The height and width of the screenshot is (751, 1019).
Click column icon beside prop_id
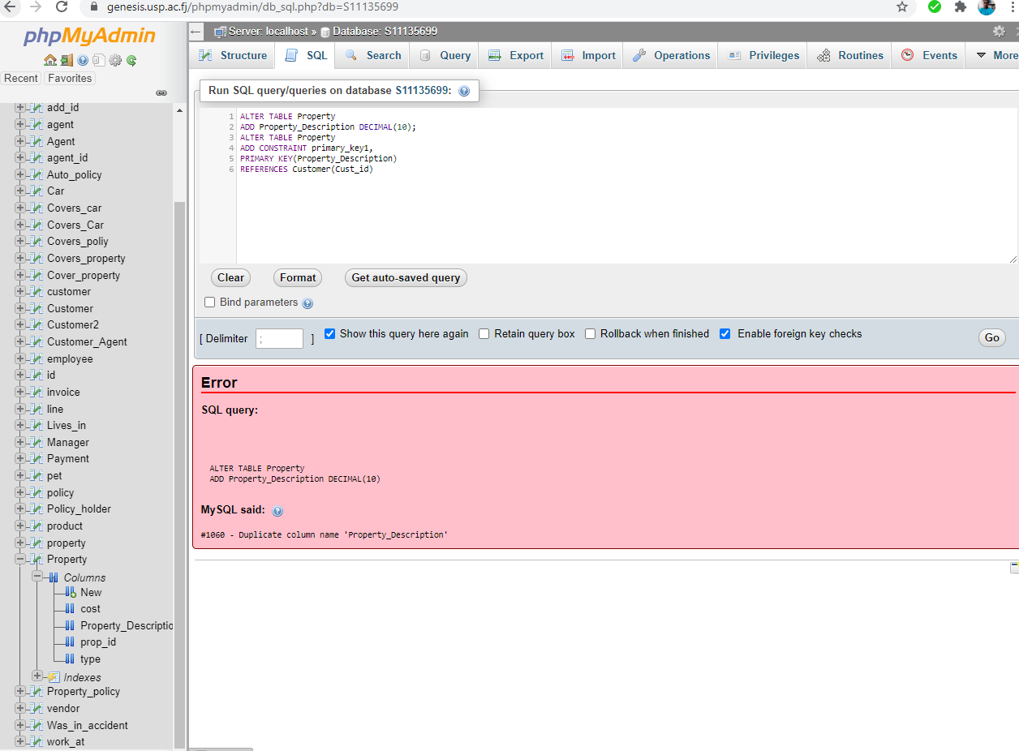click(70, 642)
